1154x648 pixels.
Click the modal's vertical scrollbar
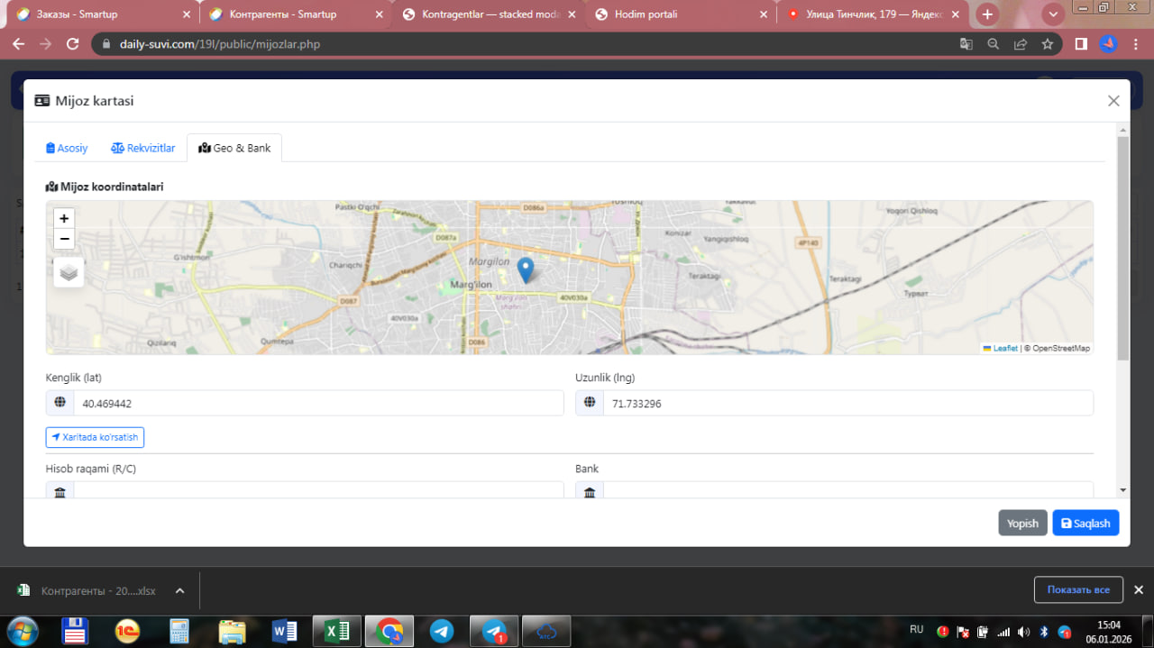click(x=1122, y=248)
